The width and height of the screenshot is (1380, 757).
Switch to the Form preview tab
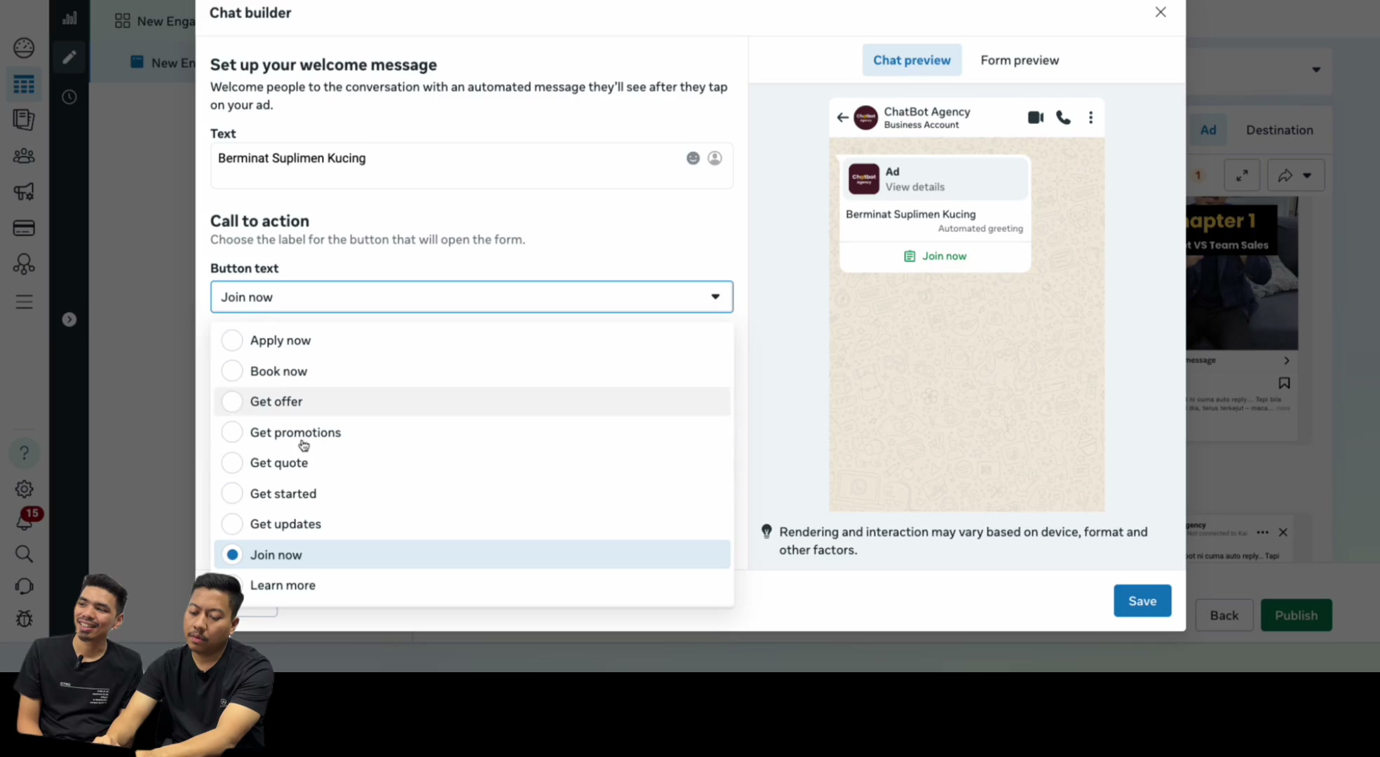point(1020,60)
